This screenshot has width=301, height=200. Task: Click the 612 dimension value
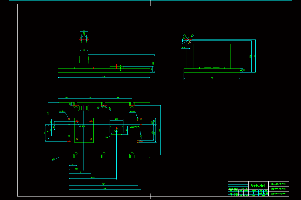(103, 184)
